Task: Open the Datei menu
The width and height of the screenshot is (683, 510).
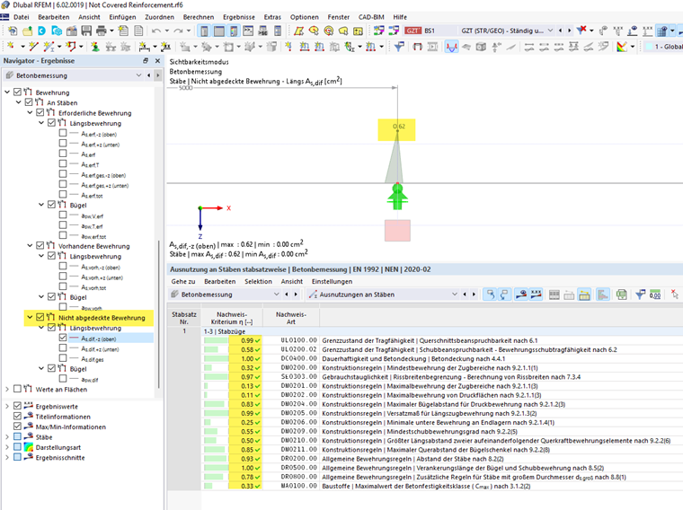Action: 22,17
